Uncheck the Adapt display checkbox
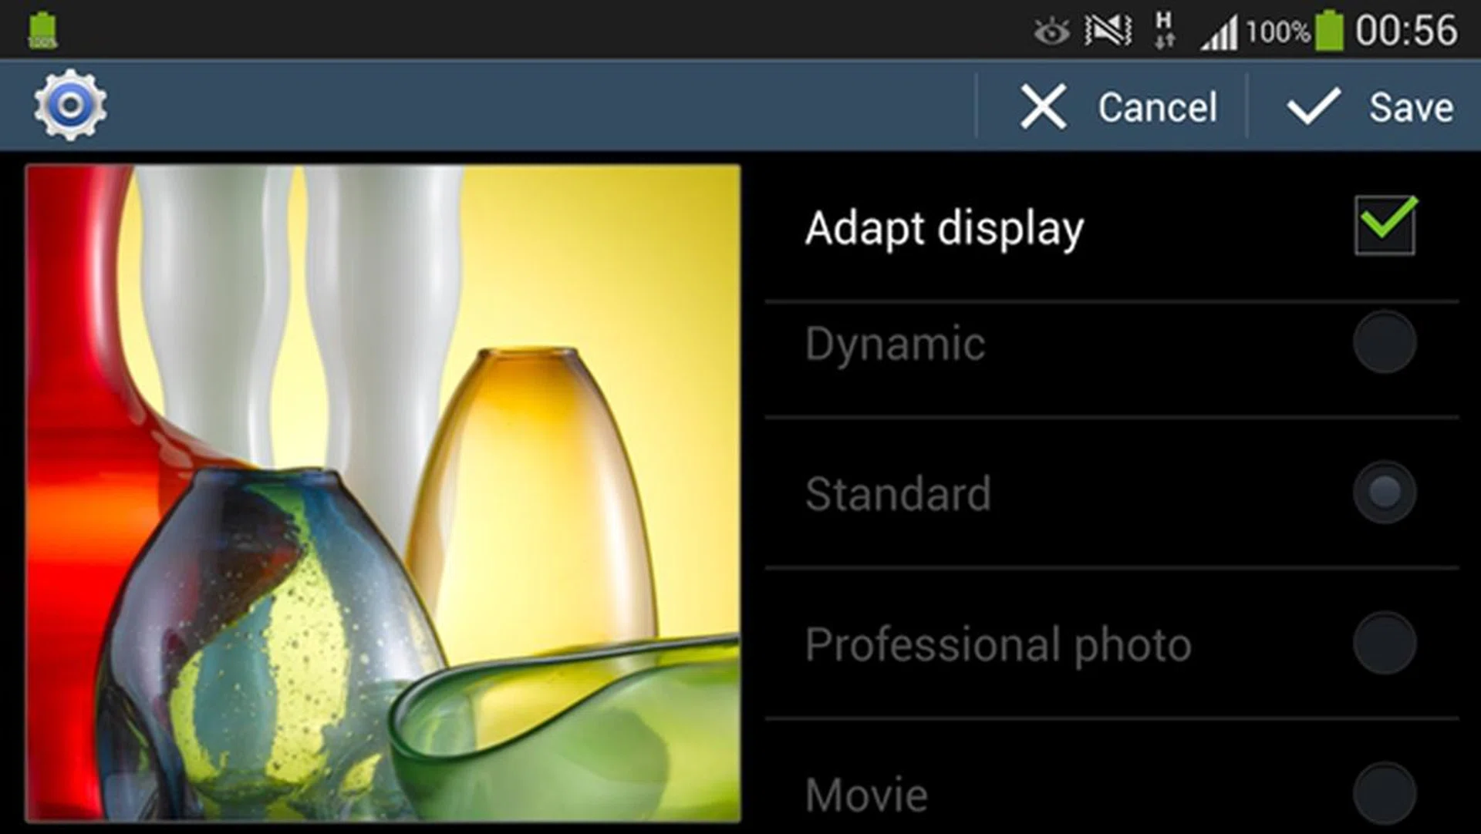This screenshot has height=834, width=1481. point(1385,225)
